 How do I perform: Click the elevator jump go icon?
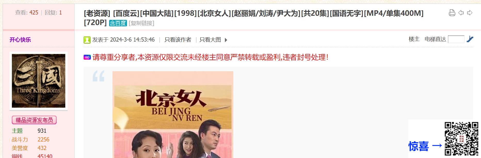coord(470,39)
